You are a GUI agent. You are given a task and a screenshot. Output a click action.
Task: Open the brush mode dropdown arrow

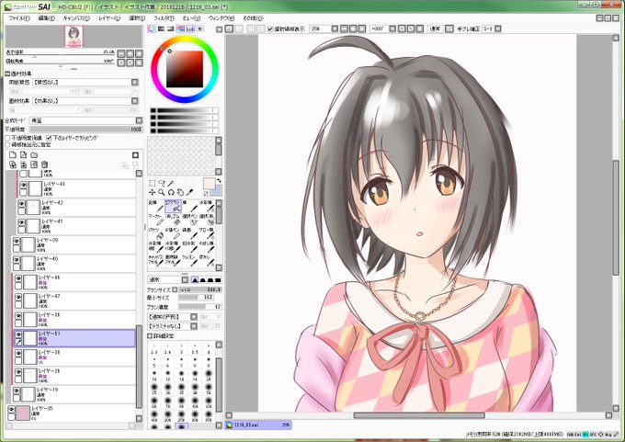[185, 279]
